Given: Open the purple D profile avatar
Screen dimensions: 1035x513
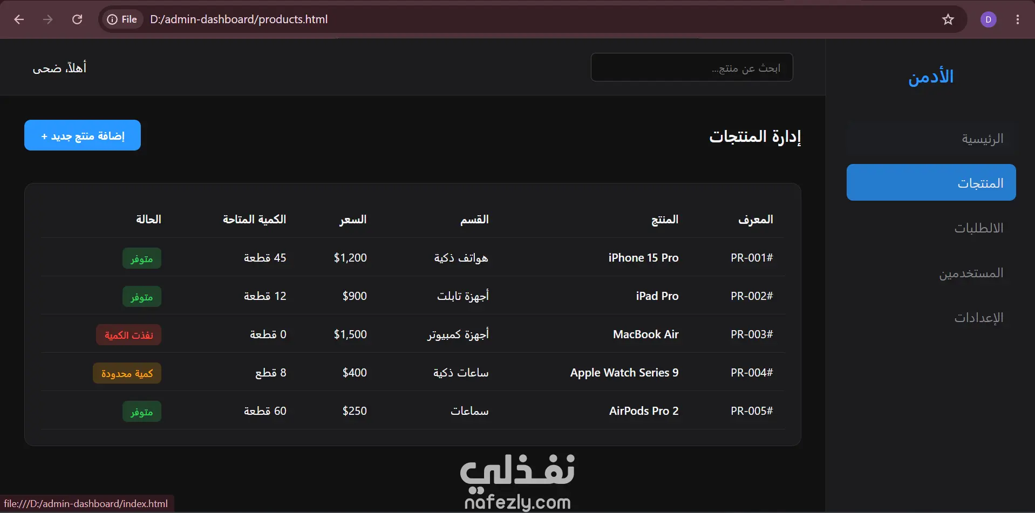Looking at the screenshot, I should 989,19.
